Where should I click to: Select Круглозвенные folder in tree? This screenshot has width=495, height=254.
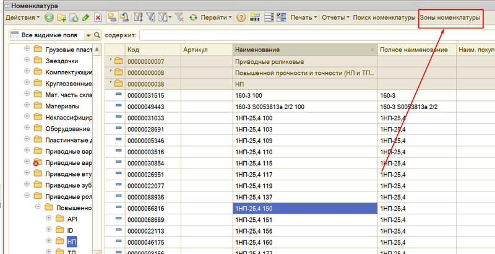pyautogui.click(x=69, y=84)
